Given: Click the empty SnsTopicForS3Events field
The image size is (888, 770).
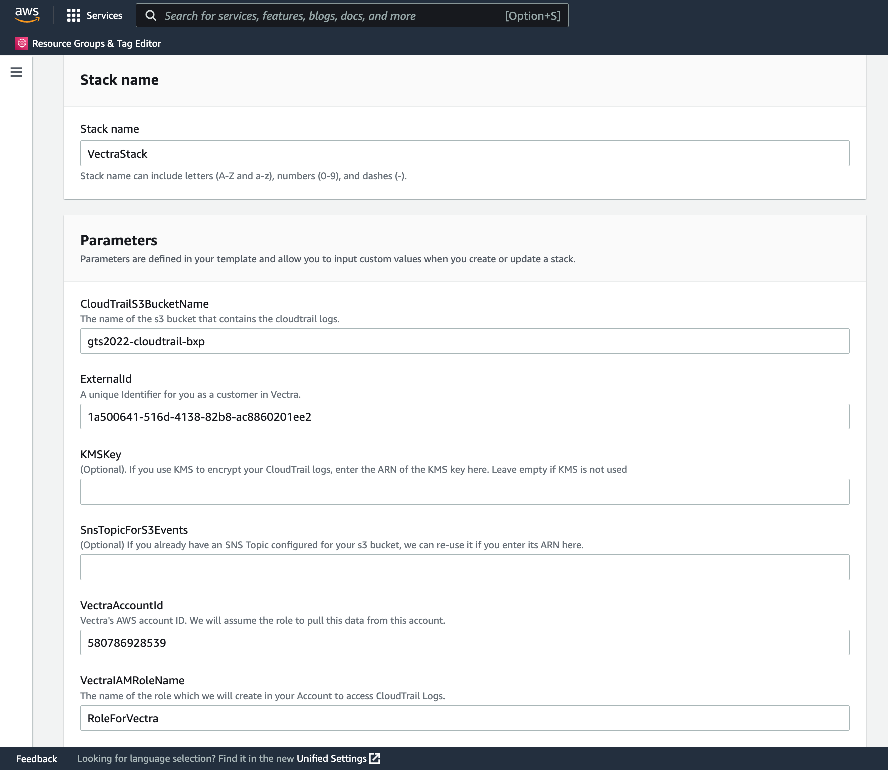Looking at the screenshot, I should 465,567.
